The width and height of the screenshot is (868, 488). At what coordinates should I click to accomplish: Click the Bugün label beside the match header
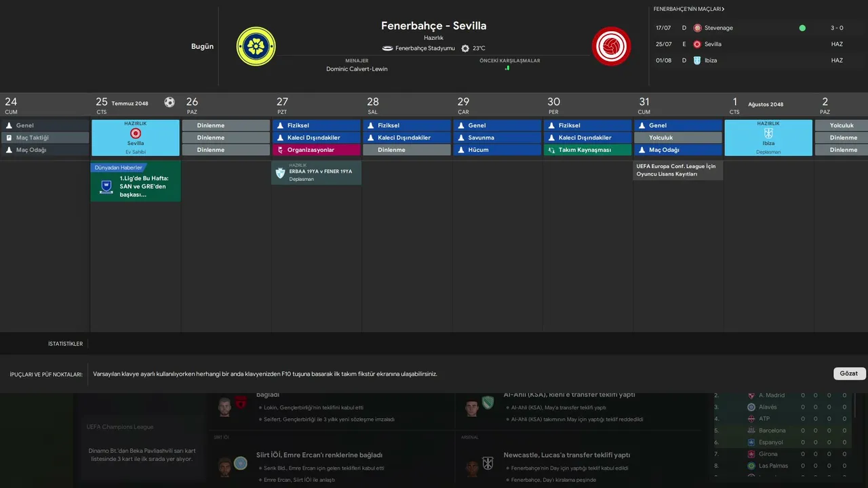[x=202, y=47]
